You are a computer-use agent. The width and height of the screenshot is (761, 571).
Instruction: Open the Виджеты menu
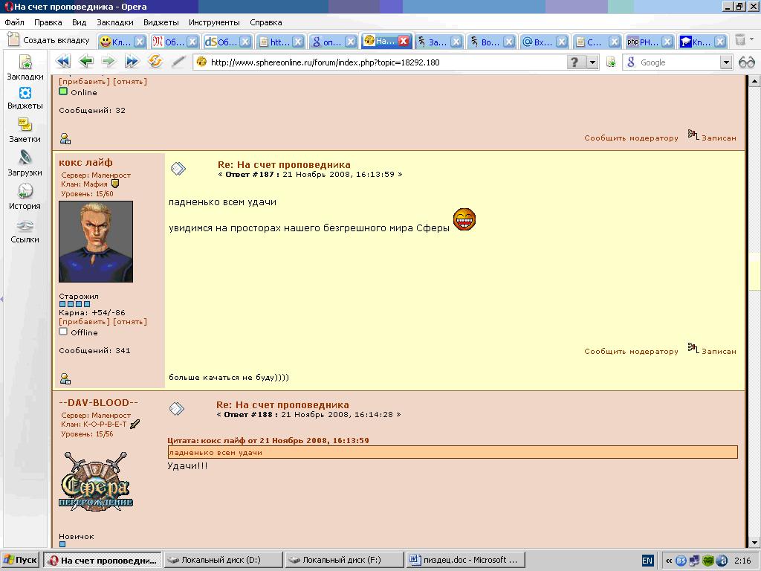tap(161, 22)
